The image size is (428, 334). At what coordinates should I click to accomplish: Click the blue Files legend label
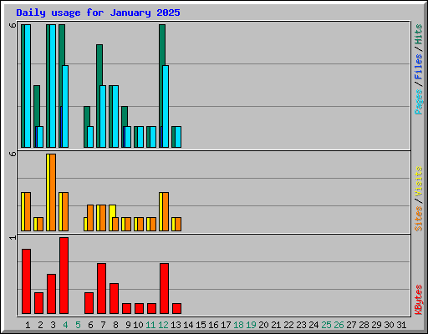(419, 67)
